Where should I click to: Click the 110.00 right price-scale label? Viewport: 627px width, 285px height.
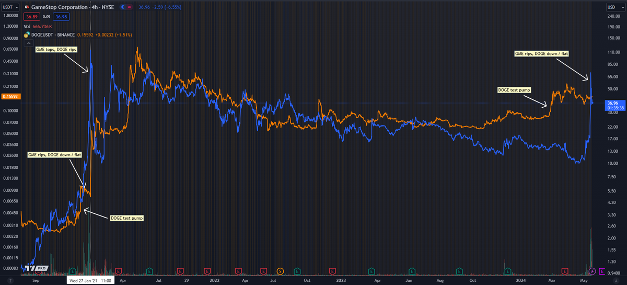[613, 52]
